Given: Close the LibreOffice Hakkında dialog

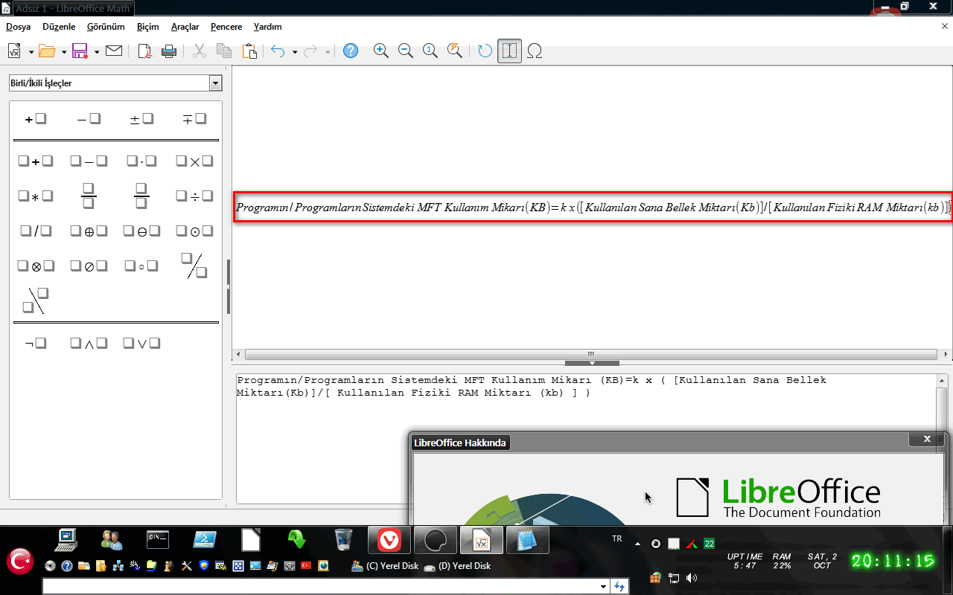Looking at the screenshot, I should 927,439.
